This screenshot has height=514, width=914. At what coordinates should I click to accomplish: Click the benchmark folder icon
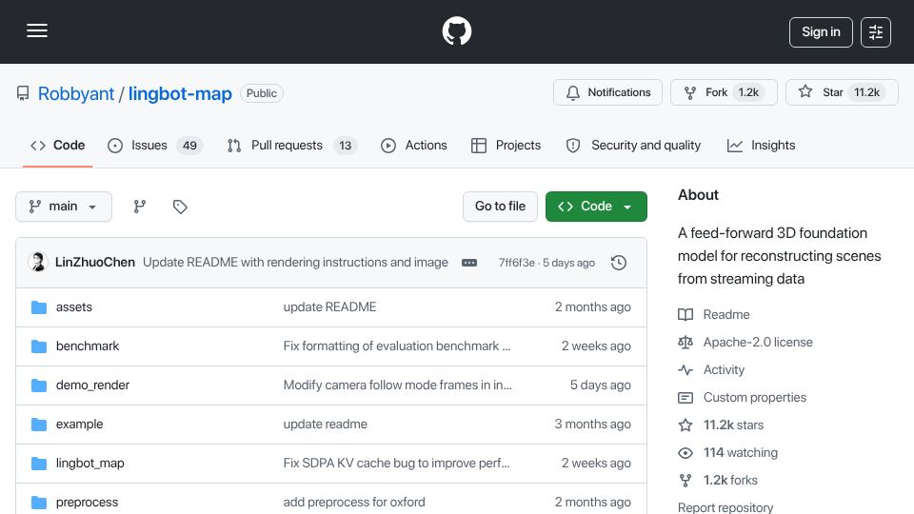[39, 346]
